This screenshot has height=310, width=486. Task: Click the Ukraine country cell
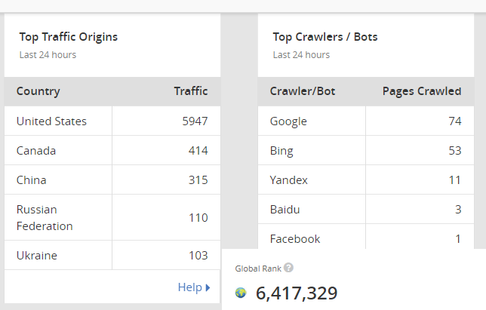(x=58, y=255)
